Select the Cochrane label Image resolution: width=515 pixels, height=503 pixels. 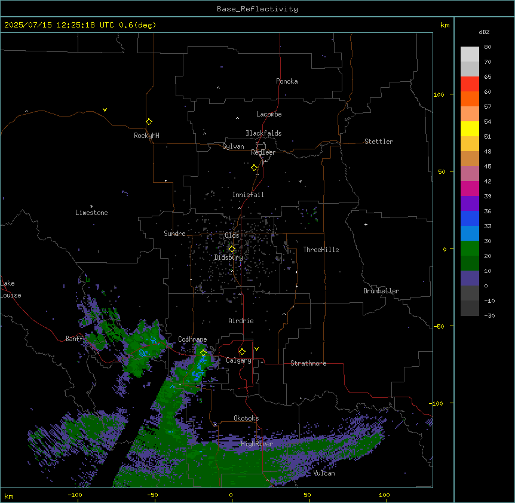point(192,339)
